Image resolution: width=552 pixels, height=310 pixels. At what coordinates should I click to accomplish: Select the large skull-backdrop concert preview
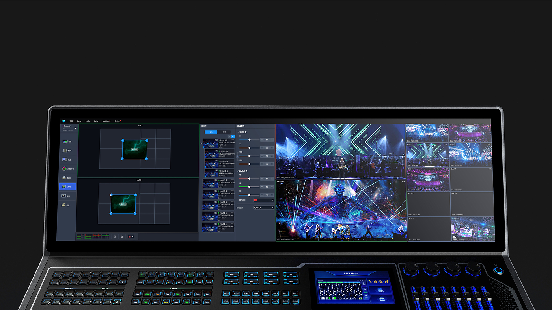[341, 210]
